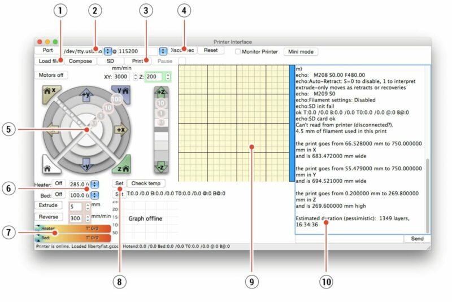Raise the nozzle with the +Z arrow
452x302 pixels.
(x=161, y=92)
